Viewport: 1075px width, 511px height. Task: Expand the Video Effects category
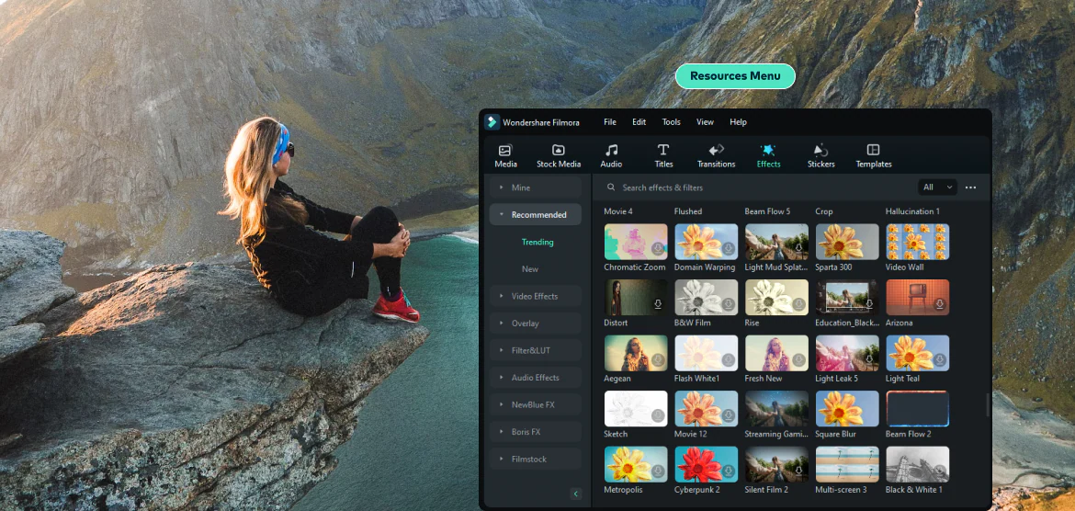click(535, 296)
